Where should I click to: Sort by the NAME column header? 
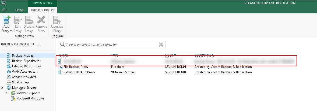pyautogui.click(x=63, y=55)
